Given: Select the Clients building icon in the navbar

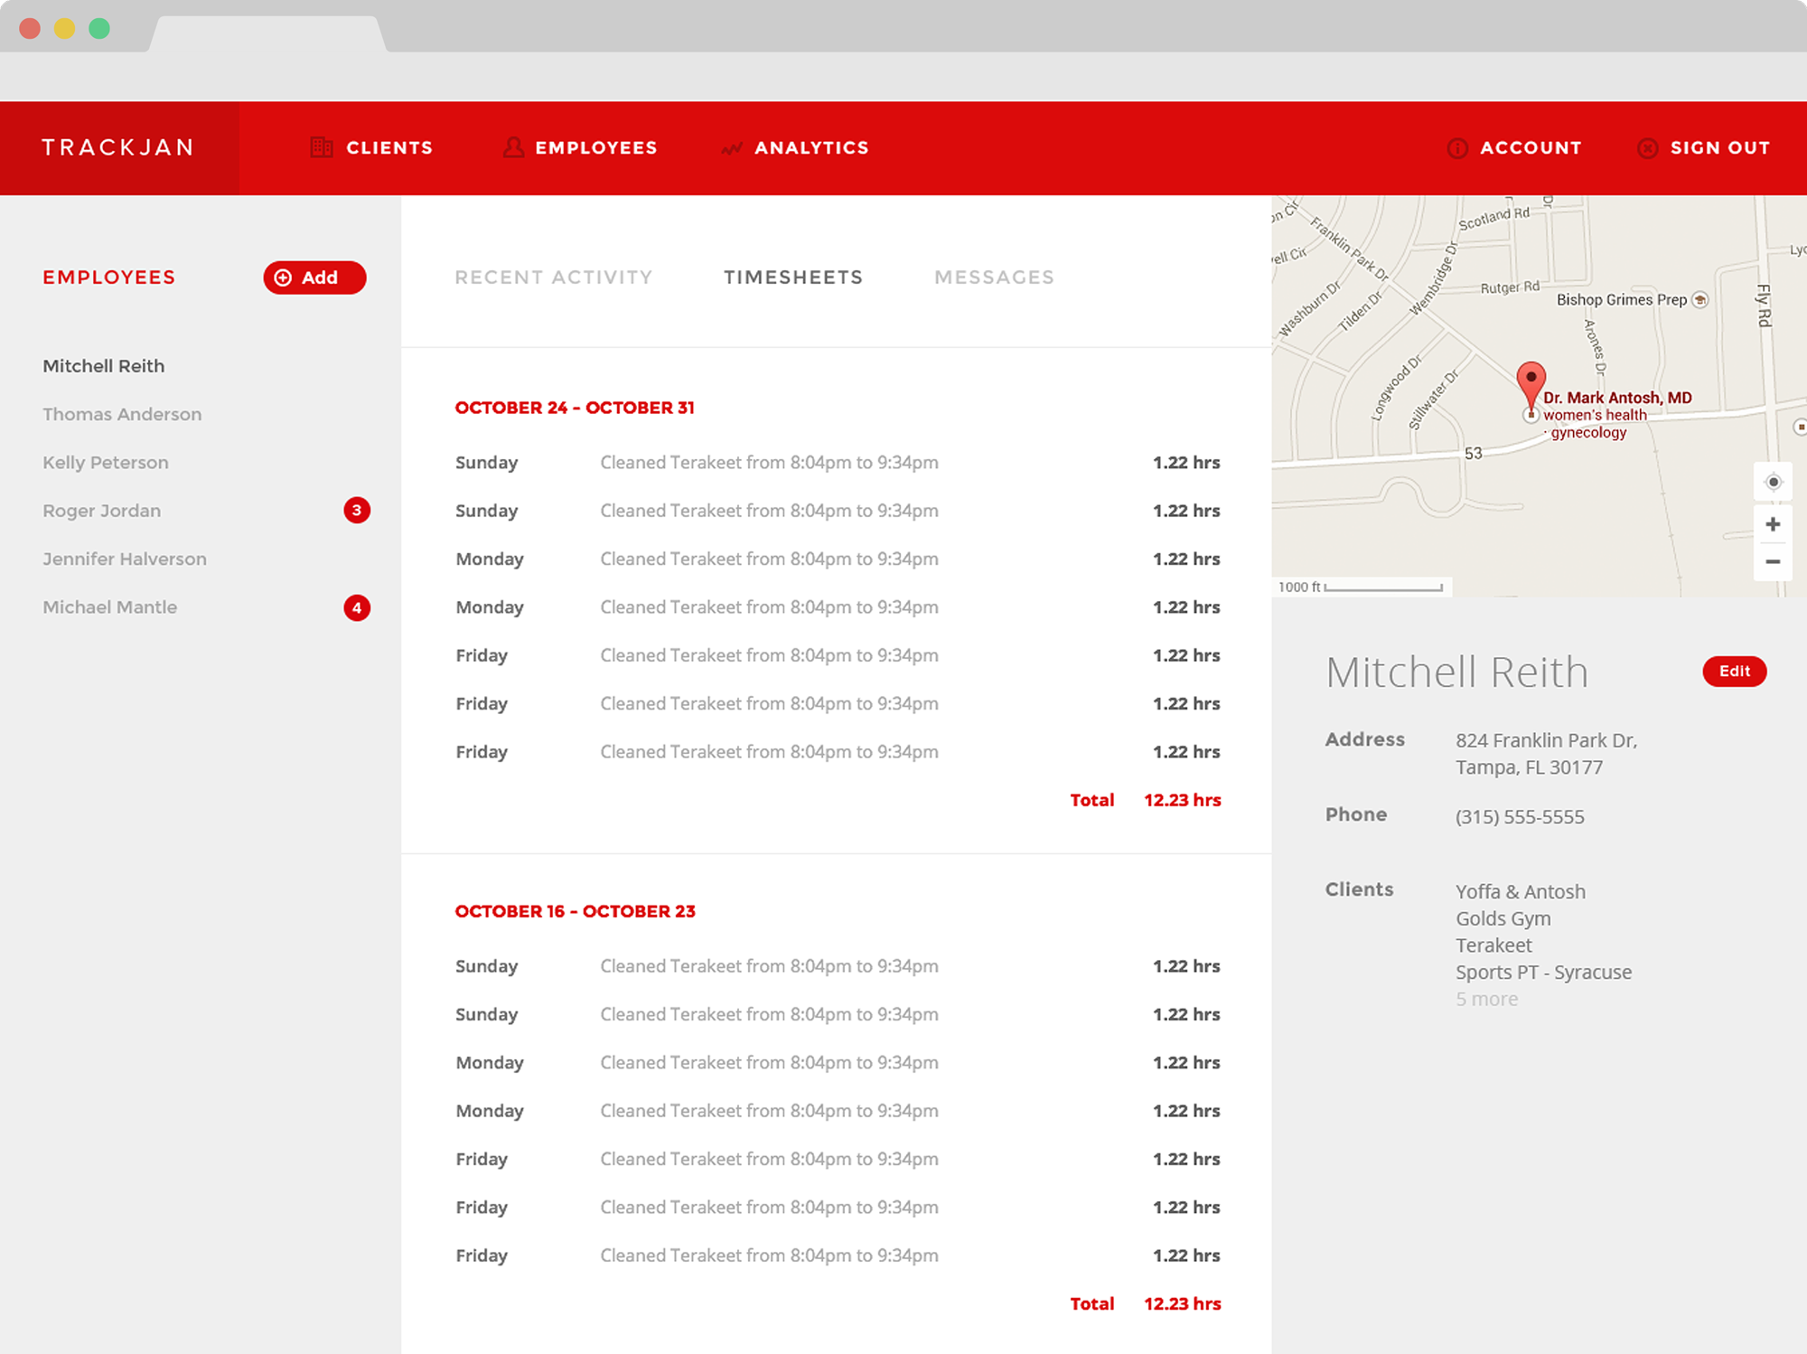Looking at the screenshot, I should point(321,147).
